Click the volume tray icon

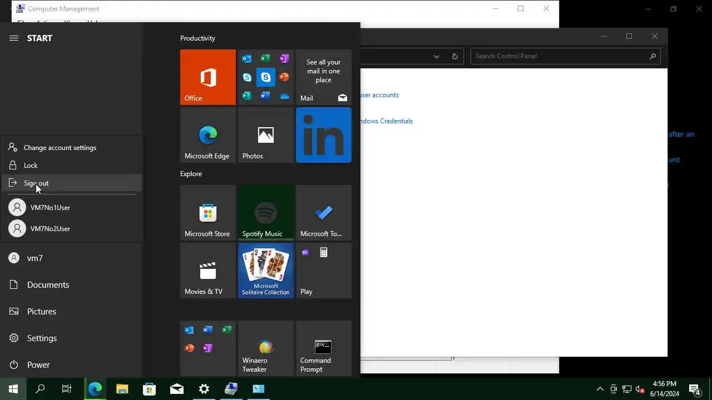coord(640,389)
